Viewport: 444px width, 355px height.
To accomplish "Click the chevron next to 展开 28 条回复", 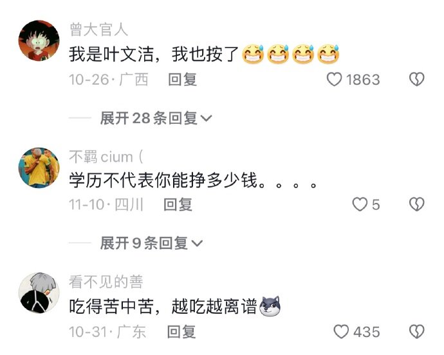I will tap(206, 119).
